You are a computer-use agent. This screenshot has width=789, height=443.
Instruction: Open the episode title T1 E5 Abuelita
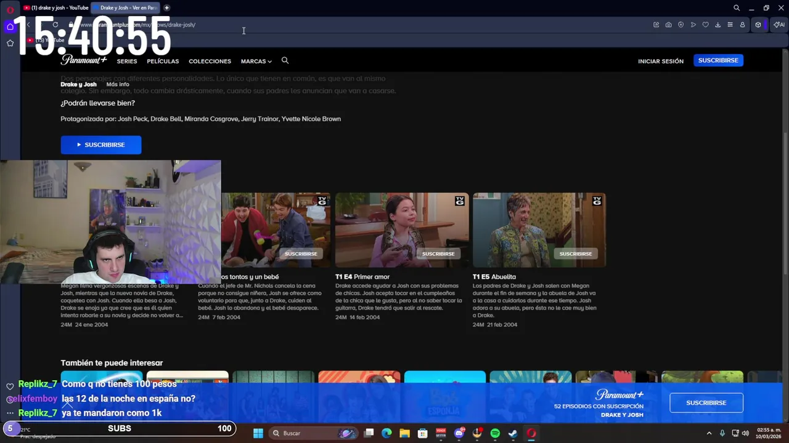494,277
